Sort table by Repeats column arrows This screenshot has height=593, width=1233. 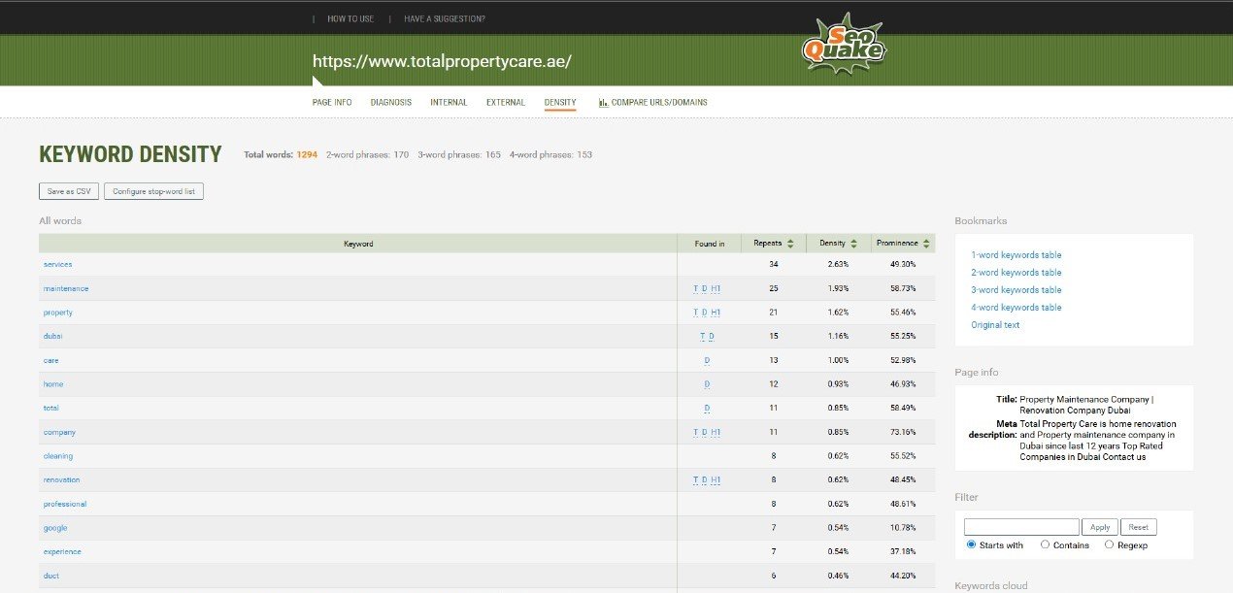click(790, 244)
